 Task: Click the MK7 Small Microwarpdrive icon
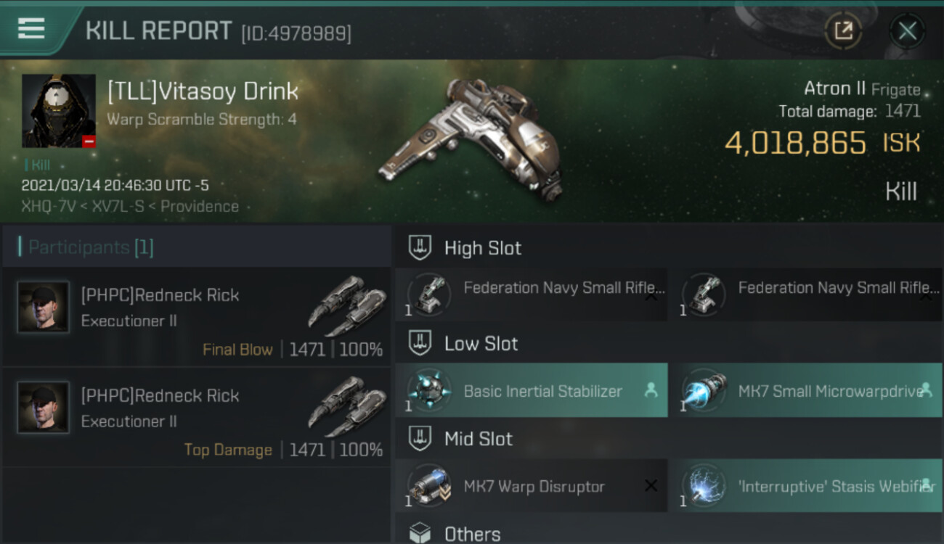pos(703,391)
